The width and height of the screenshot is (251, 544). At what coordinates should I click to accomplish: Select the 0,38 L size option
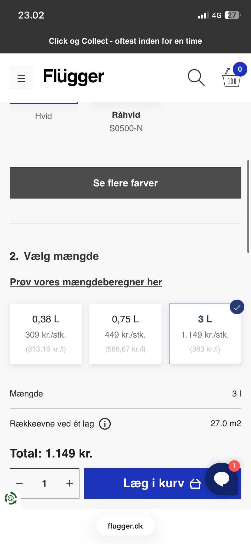(x=46, y=334)
